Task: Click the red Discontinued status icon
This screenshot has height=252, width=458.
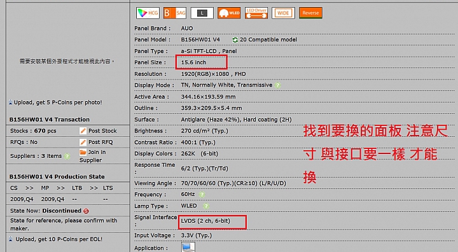Action: pos(86,211)
